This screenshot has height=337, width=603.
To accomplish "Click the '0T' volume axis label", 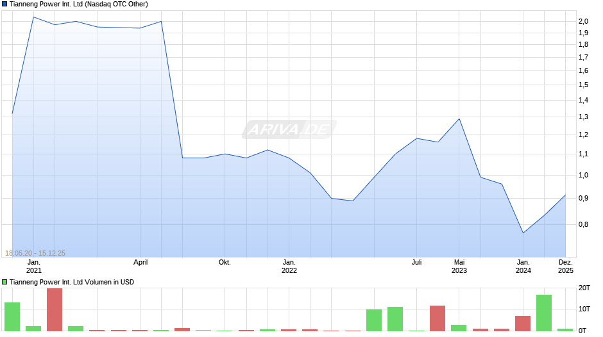I will point(582,331).
